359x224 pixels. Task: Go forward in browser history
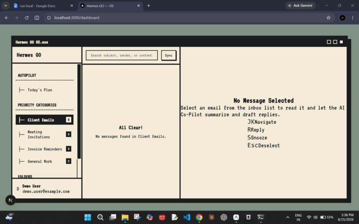[x=16, y=18]
